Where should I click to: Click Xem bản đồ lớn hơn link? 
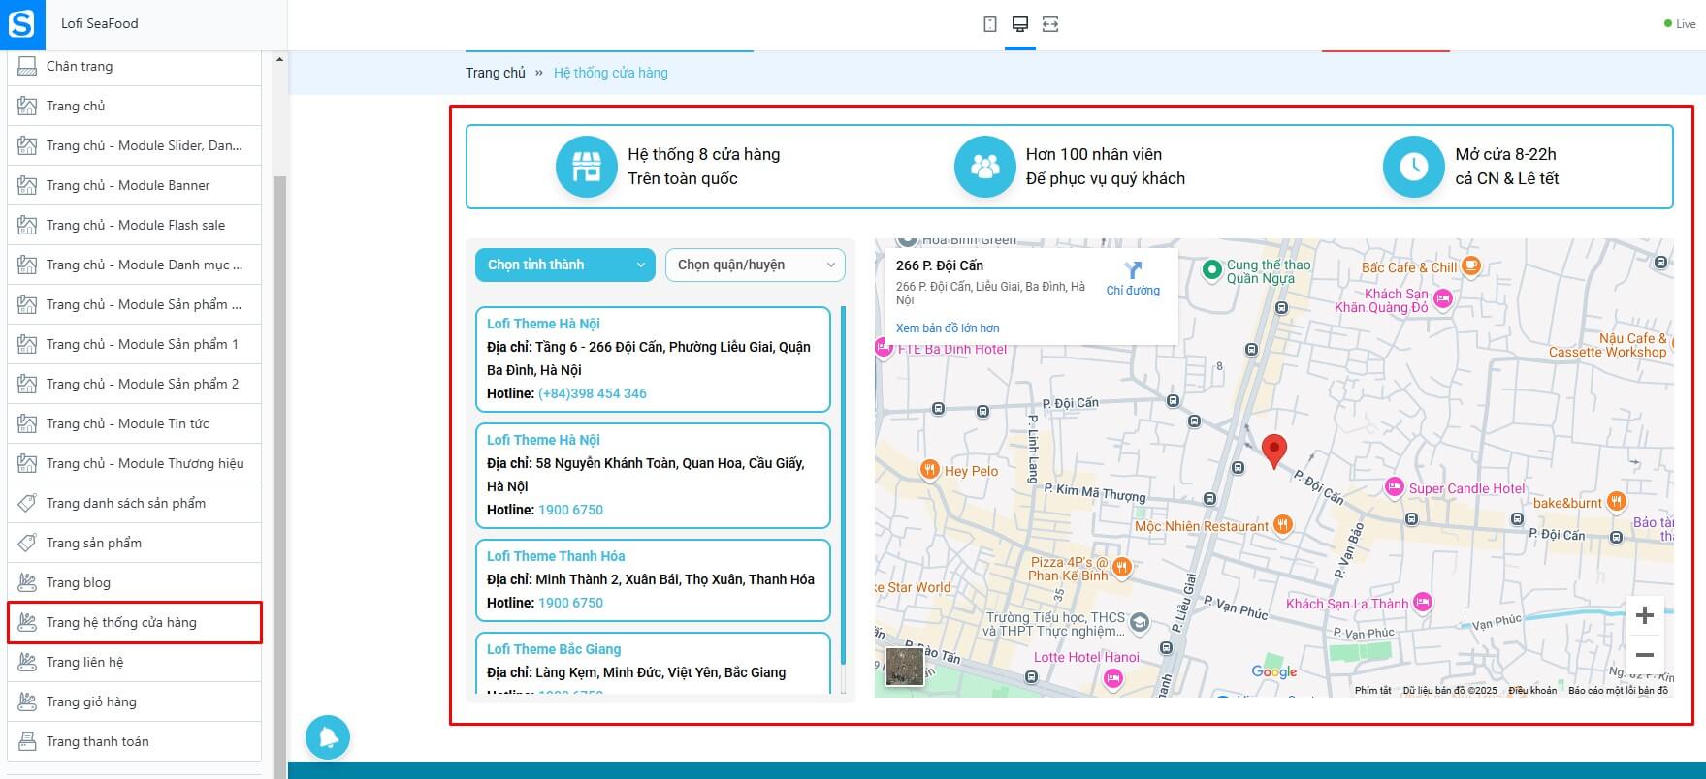[x=948, y=328]
